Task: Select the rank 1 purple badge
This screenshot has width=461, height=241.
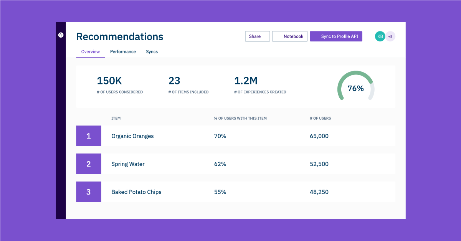Action: (89, 136)
